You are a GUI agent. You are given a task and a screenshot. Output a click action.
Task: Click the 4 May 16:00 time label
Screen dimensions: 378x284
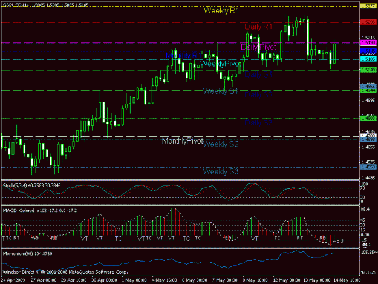click(165, 280)
